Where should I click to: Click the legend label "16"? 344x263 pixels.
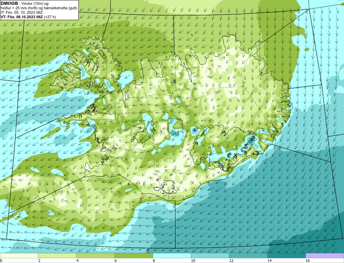307,261
